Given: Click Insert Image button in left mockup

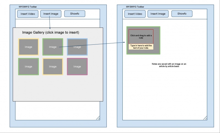Looking at the screenshot, I should pyautogui.click(x=51, y=14).
